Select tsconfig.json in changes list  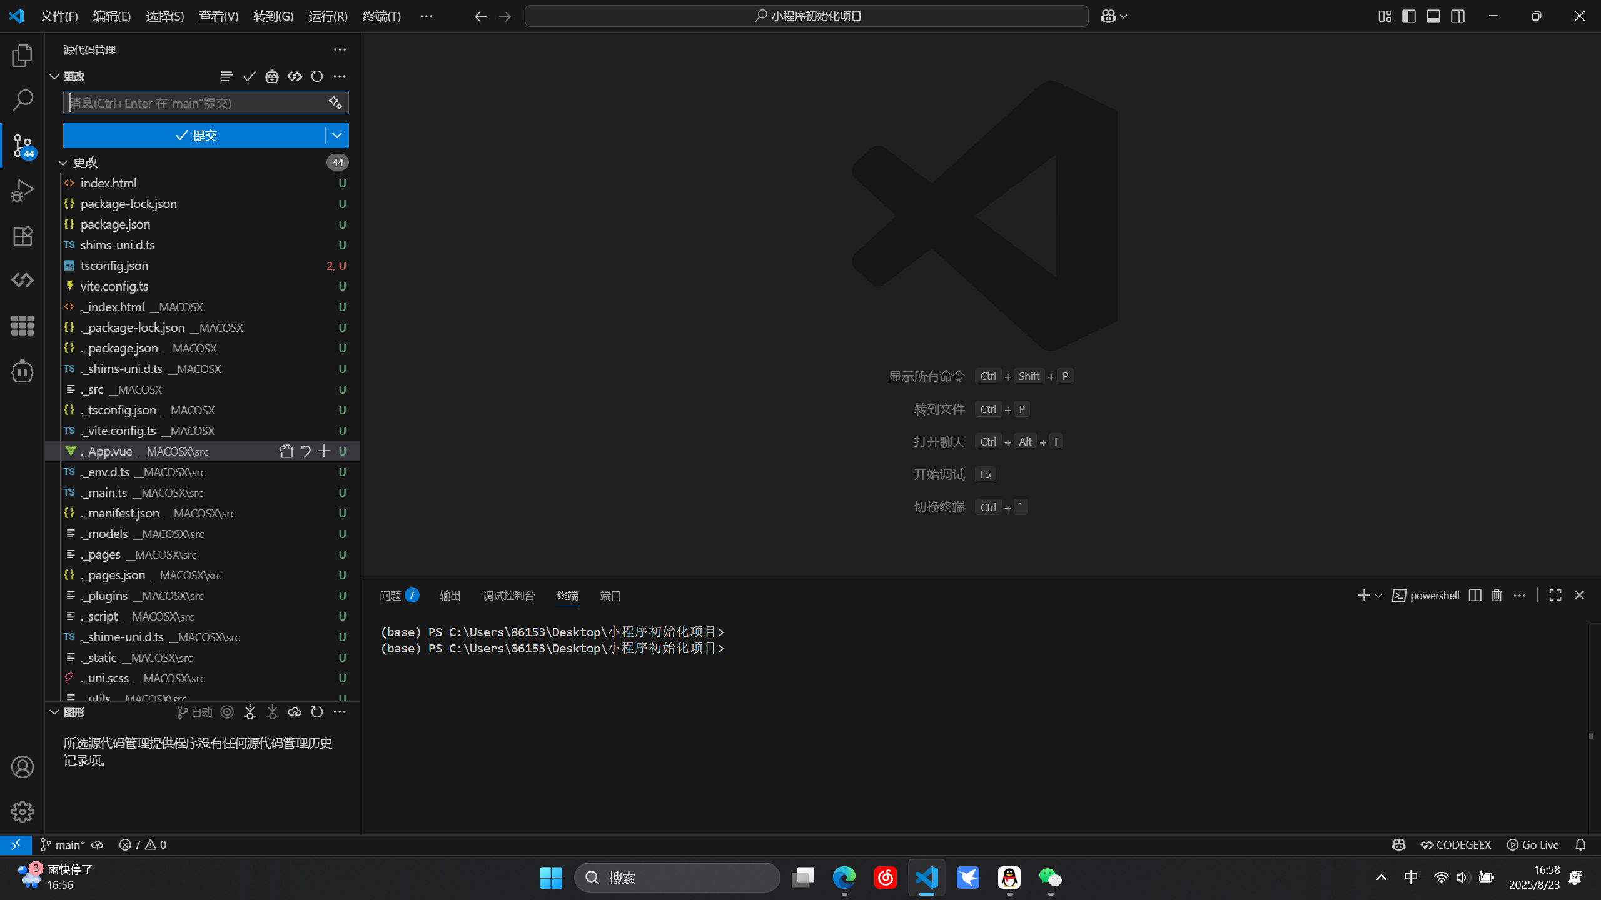tap(203, 266)
